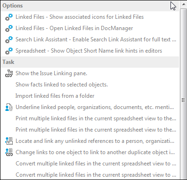This screenshot has height=180, width=187.
Task: Click gear icon next to Spreadsheet Short Name hints
Action: [9, 51]
